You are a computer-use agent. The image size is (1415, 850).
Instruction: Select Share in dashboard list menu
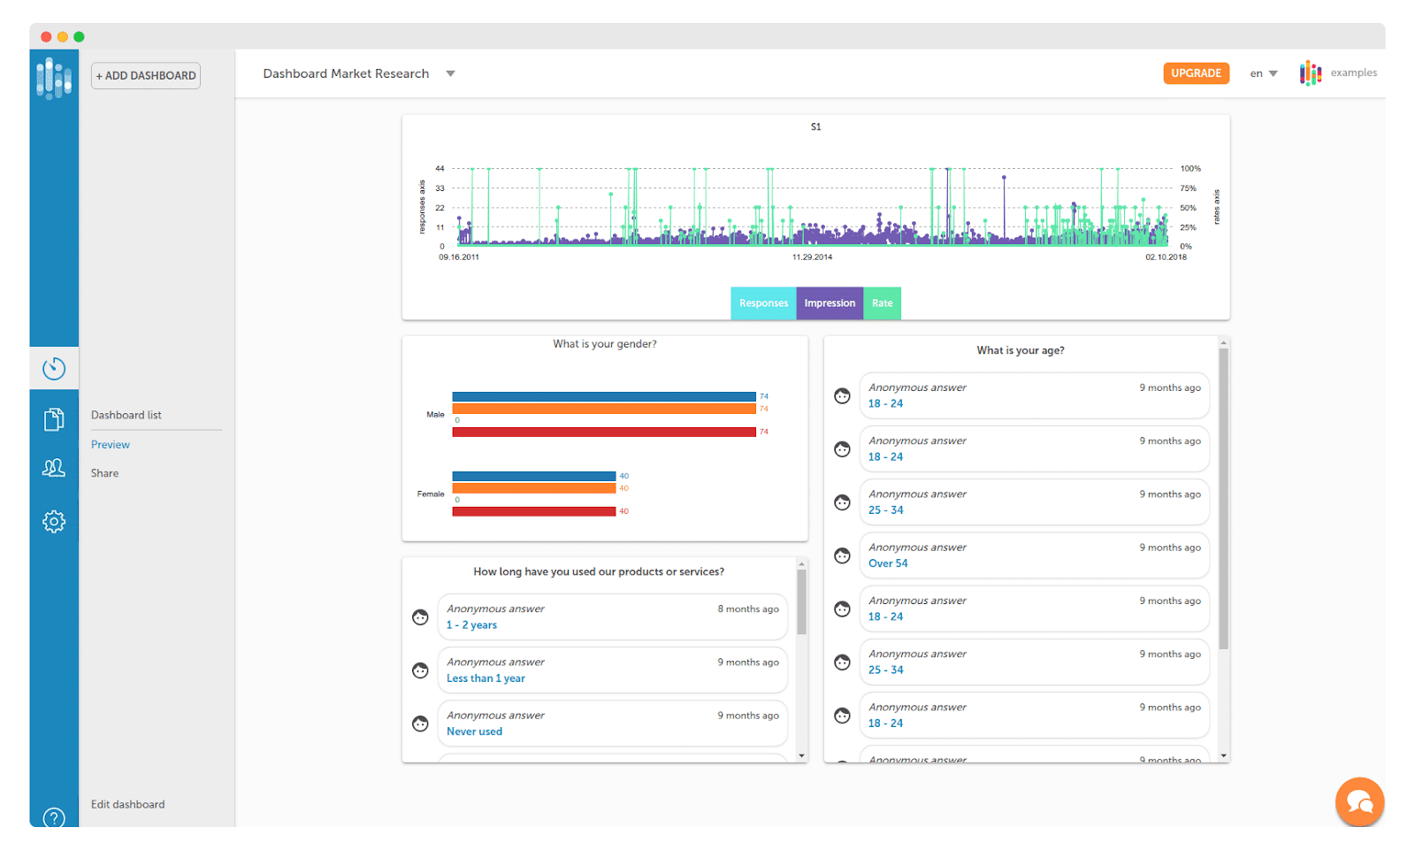coord(104,473)
